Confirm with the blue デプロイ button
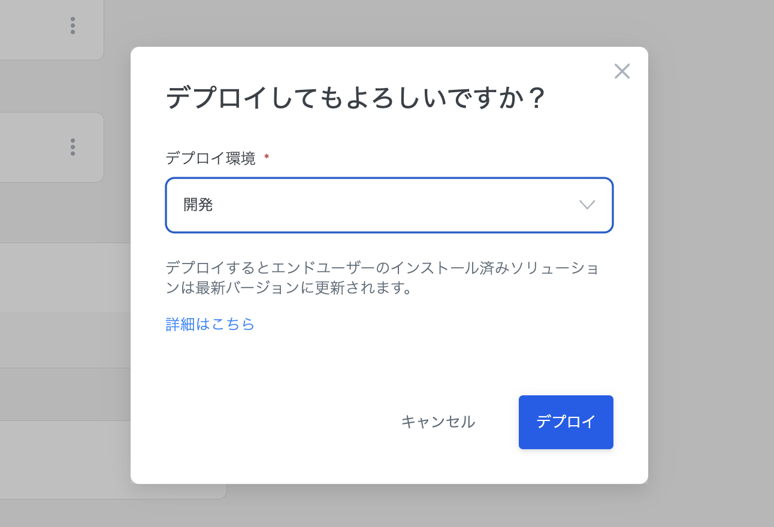This screenshot has height=527, width=774. (566, 422)
